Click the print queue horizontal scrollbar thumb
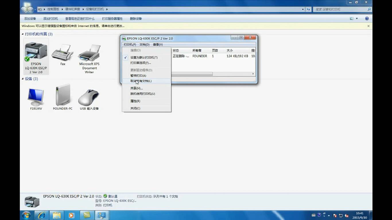This screenshot has width=392, height=220. 192,74
